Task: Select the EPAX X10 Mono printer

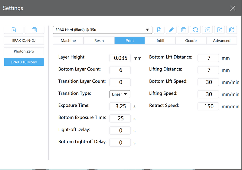Action: point(24,62)
